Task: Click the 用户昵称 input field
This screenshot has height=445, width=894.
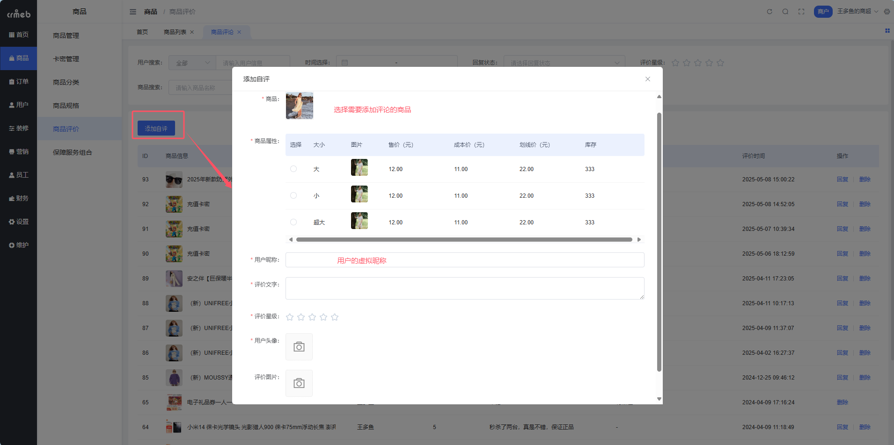Action: click(x=464, y=260)
